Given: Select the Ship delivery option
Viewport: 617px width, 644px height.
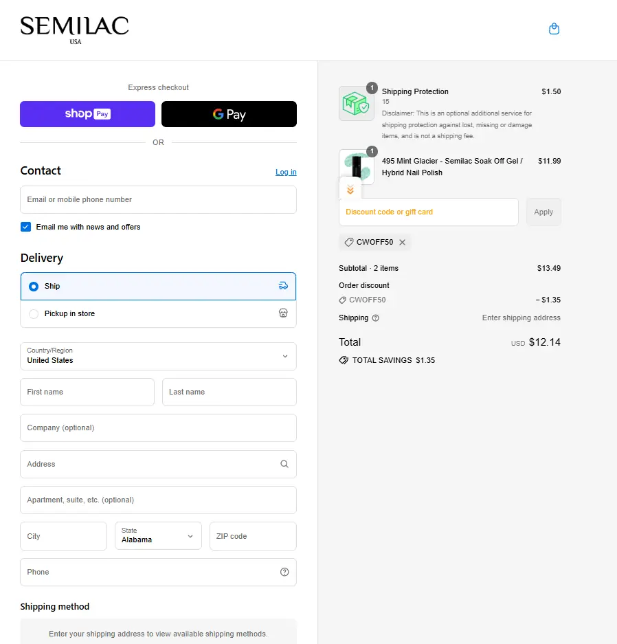Looking at the screenshot, I should tap(34, 287).
